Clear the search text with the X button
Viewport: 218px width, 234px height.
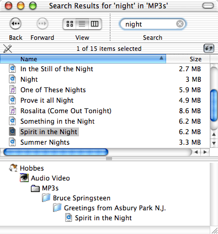(x=180, y=24)
